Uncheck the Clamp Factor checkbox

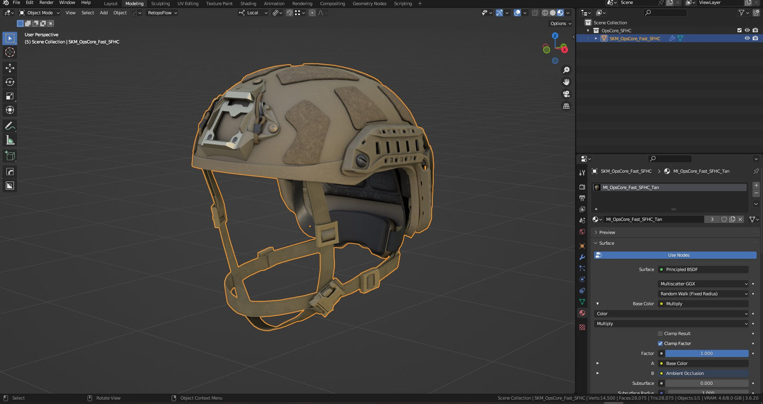point(660,344)
